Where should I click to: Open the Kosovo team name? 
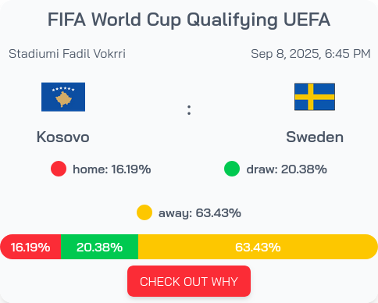[x=63, y=137]
